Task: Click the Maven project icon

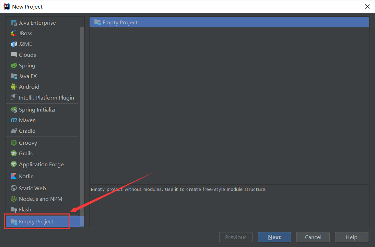Action: [x=14, y=120]
